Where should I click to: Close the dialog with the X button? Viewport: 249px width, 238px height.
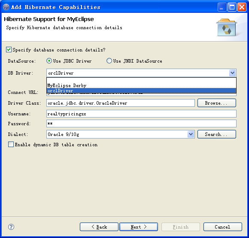tap(242, 7)
